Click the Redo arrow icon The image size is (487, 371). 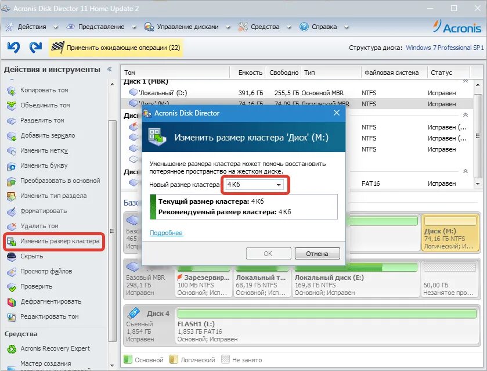35,47
